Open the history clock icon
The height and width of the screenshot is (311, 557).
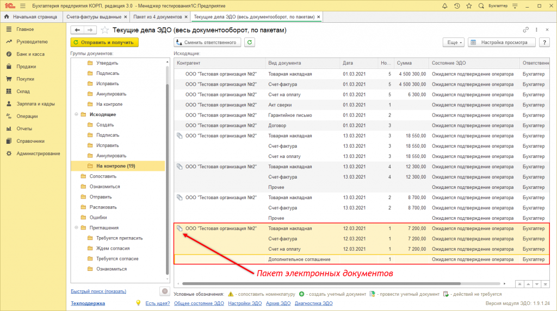(x=457, y=6)
